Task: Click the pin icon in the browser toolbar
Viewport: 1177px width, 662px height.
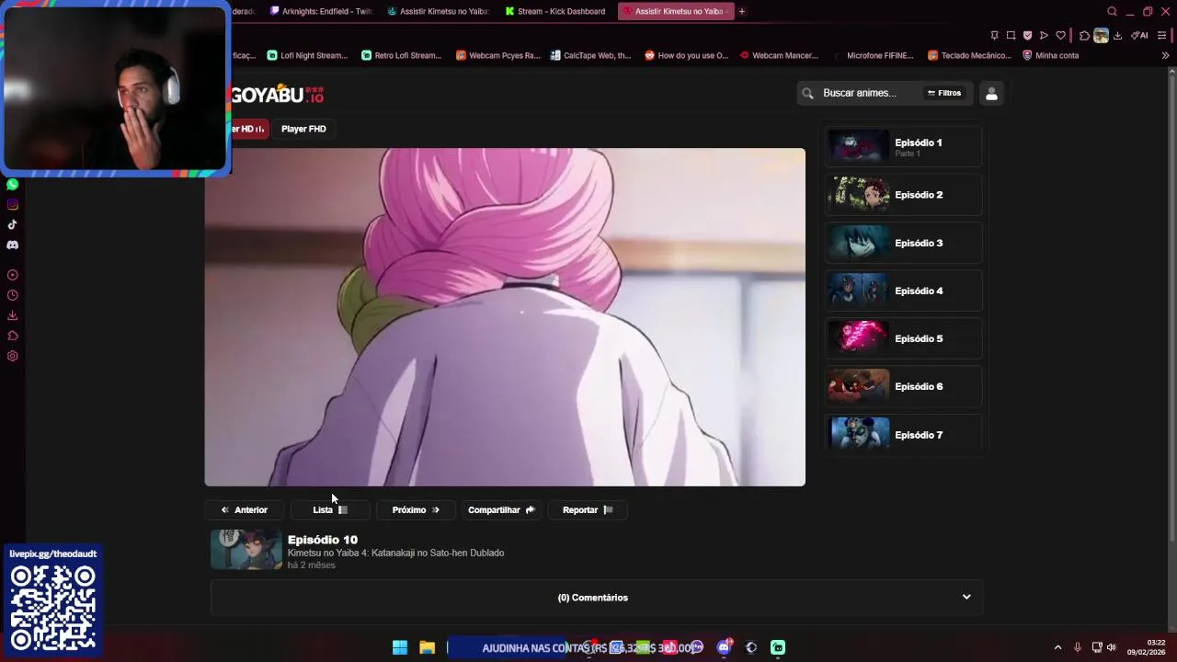Action: point(994,36)
